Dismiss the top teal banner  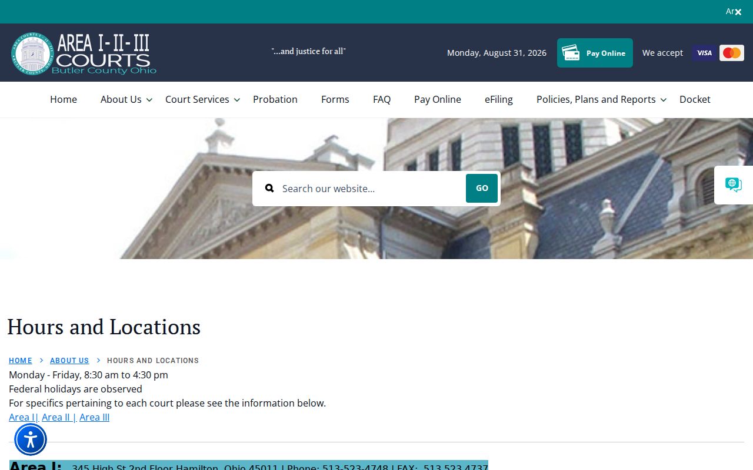pos(738,12)
